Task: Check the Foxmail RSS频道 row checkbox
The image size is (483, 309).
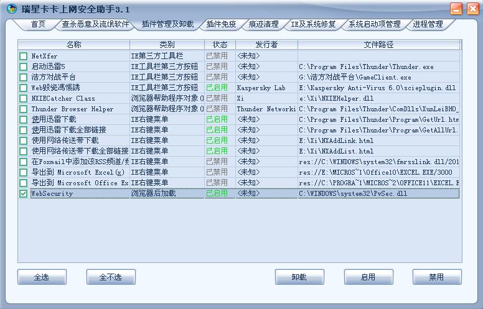Action: pos(23,162)
